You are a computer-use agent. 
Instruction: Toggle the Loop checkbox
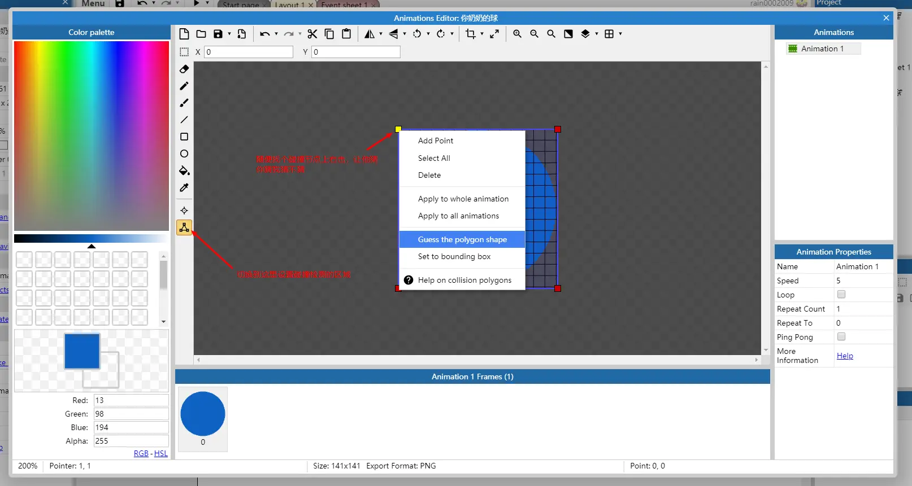pyautogui.click(x=841, y=294)
